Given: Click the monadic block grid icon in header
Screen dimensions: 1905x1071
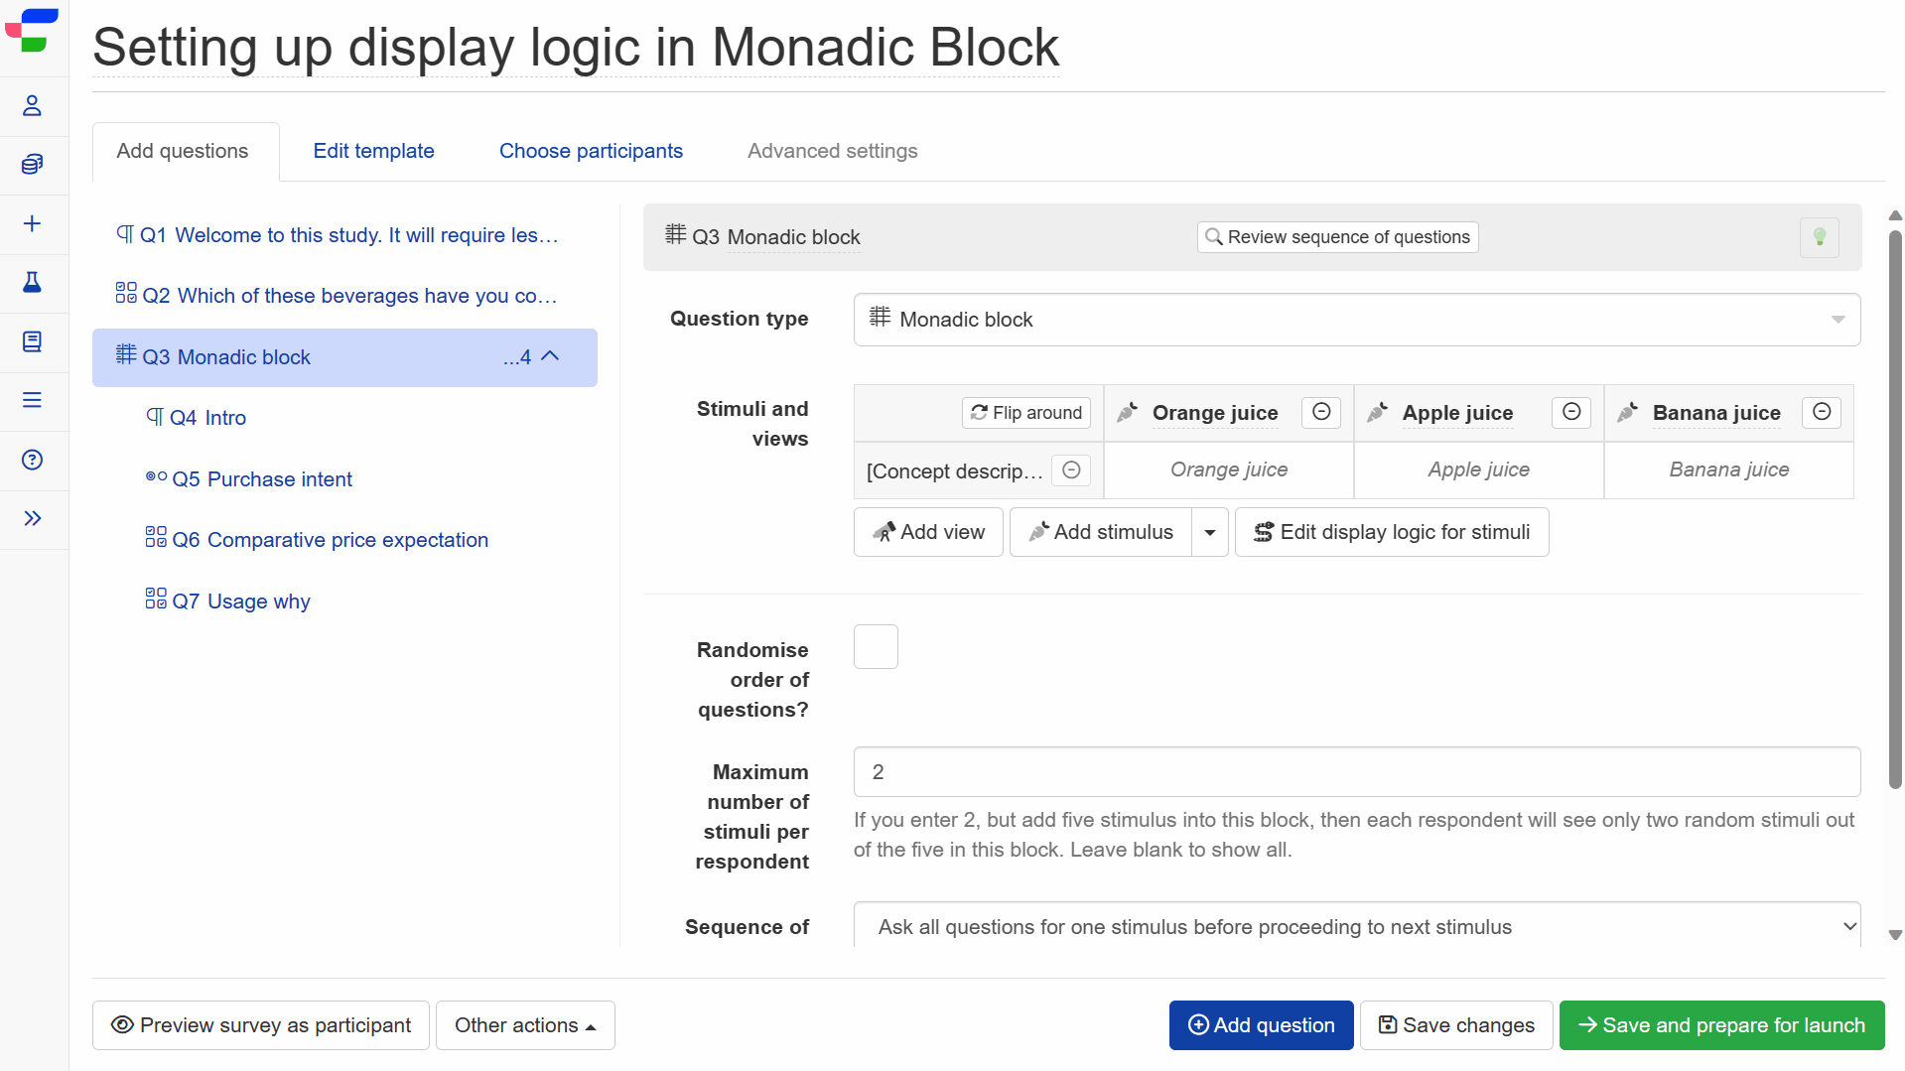Looking at the screenshot, I should [675, 234].
